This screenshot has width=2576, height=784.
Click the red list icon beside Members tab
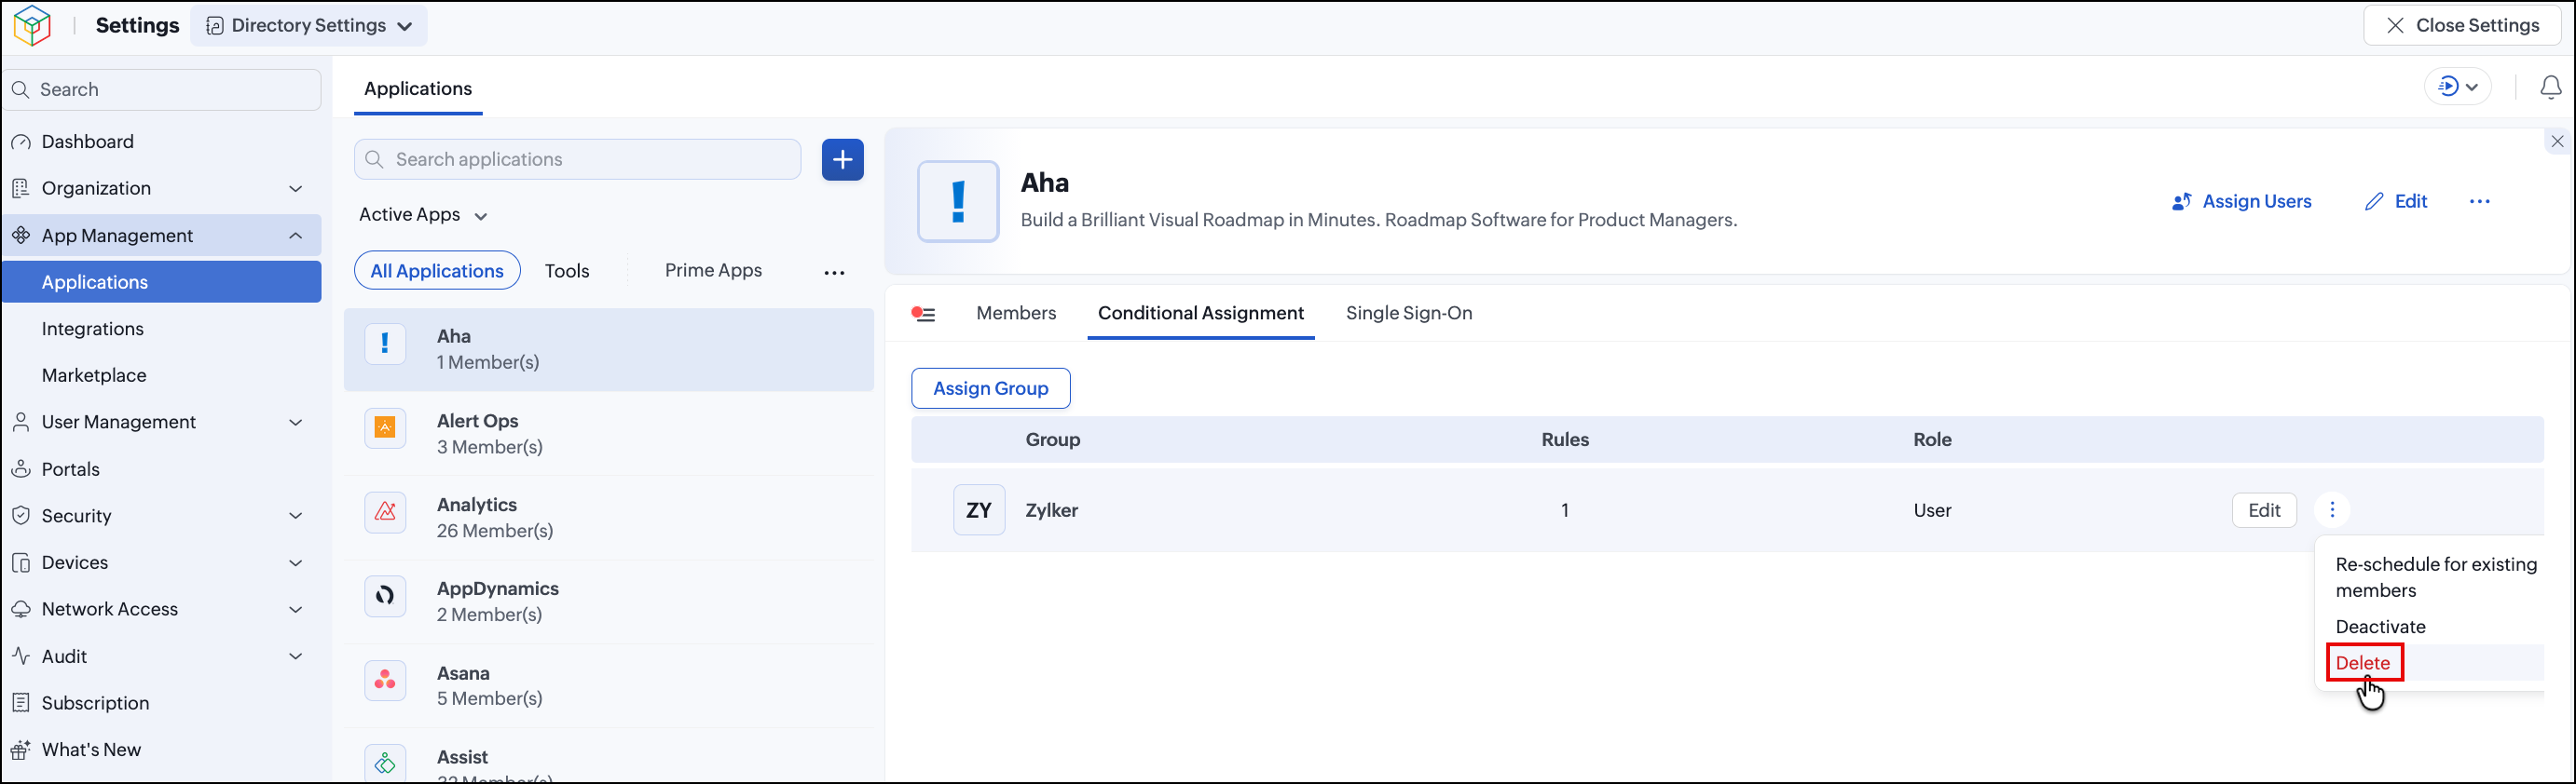click(923, 315)
